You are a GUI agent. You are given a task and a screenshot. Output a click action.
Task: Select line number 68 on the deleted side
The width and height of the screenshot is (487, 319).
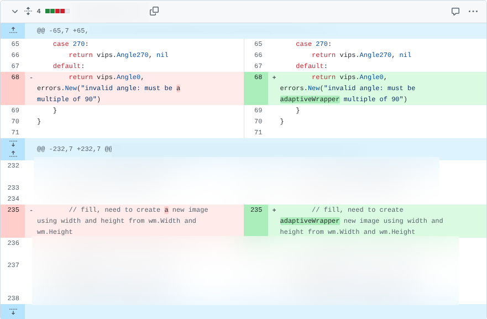pyautogui.click(x=13, y=77)
